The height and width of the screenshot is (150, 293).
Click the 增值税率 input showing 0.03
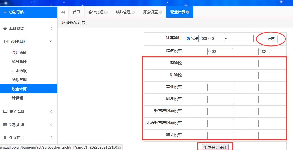click(x=220, y=52)
